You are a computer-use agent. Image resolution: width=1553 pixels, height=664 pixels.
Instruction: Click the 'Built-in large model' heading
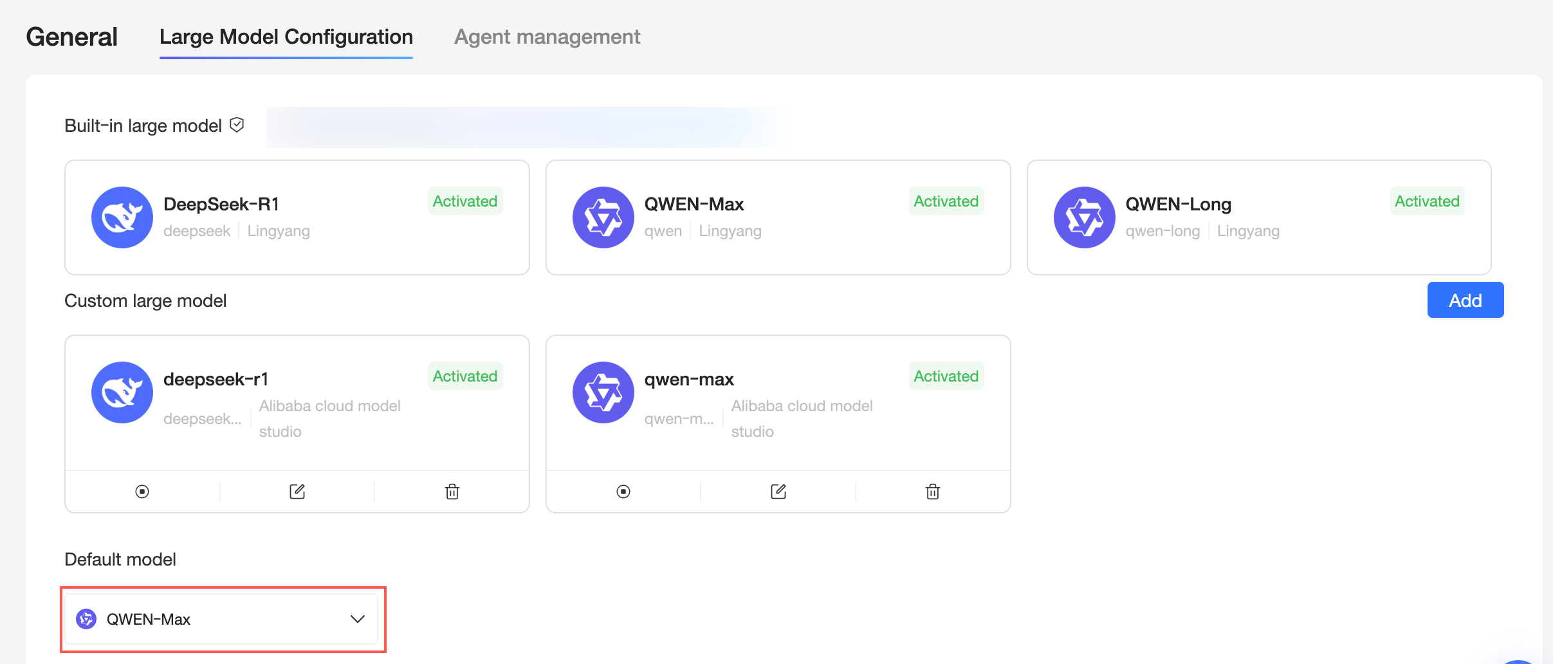point(143,125)
